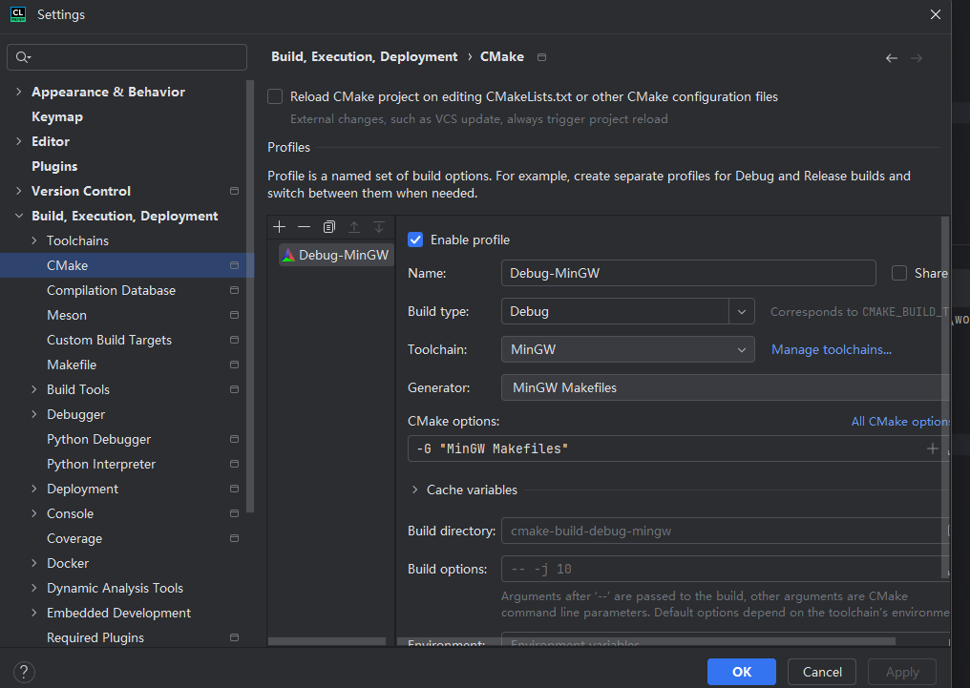Expand the Version Control node
This screenshot has height=688, width=970.
[18, 191]
